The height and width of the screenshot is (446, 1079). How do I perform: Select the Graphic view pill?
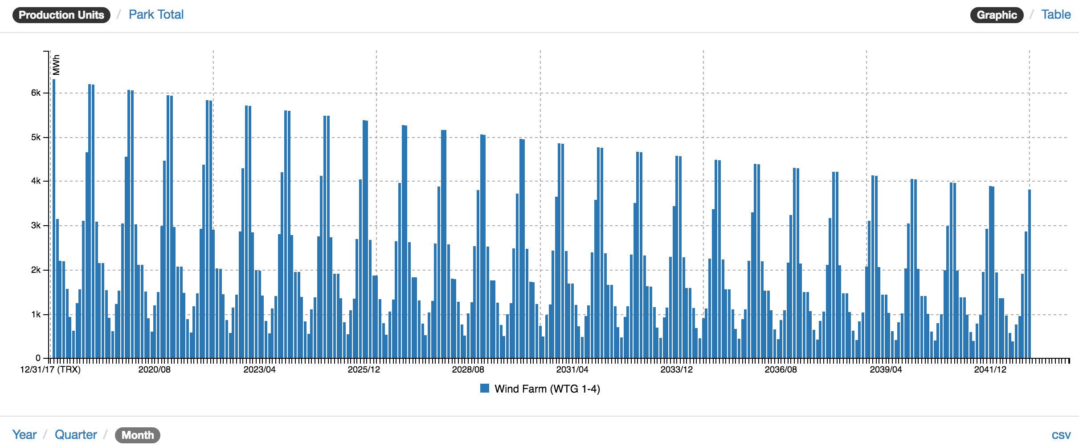coord(997,14)
